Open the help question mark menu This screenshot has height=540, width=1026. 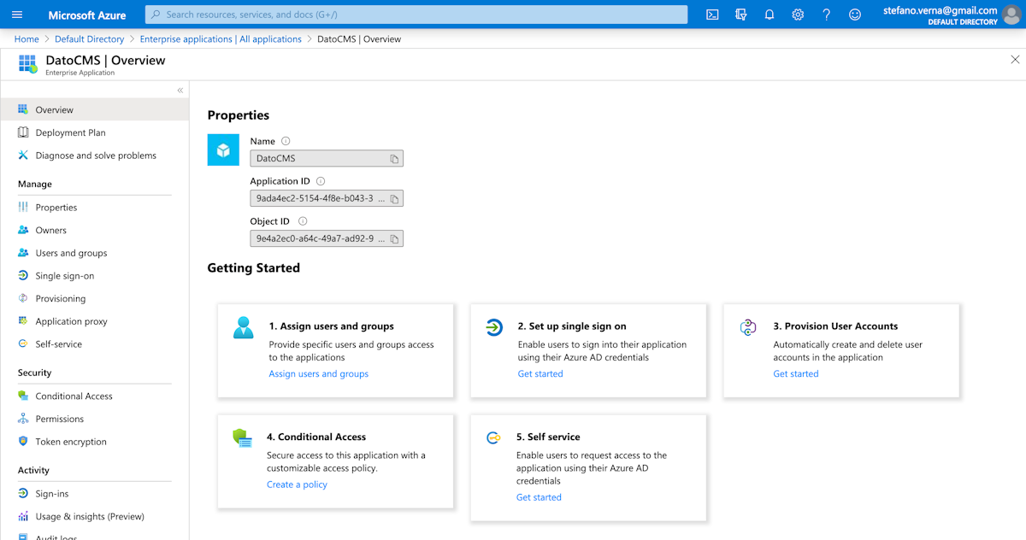pos(826,14)
